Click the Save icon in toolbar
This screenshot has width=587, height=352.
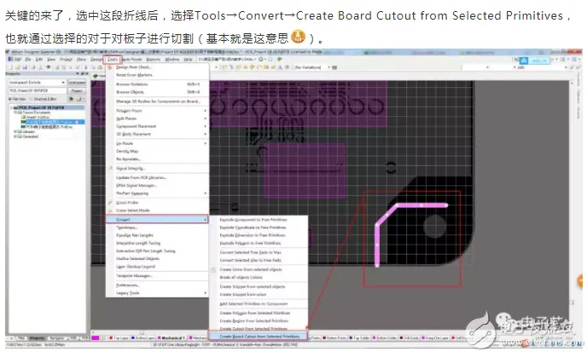[x=25, y=67]
